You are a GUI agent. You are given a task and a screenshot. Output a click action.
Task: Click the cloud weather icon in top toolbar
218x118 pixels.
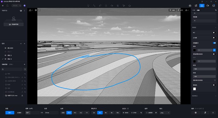tap(130, 6)
